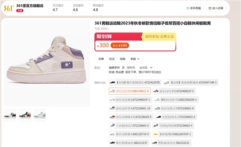Open the 保障 tab

123,59
